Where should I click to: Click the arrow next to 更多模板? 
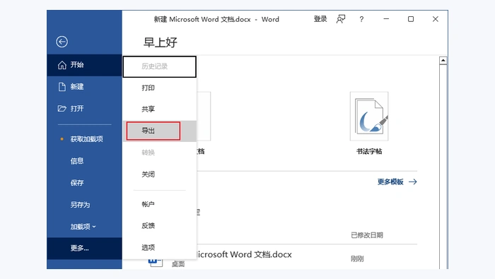(412, 182)
